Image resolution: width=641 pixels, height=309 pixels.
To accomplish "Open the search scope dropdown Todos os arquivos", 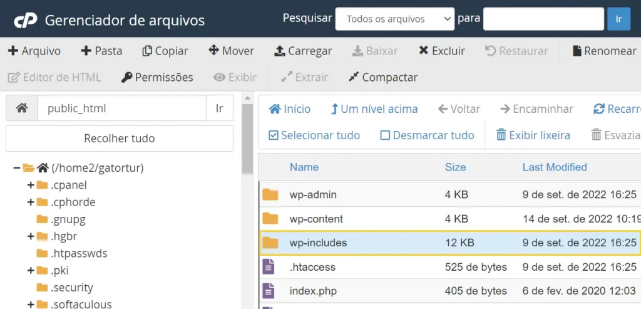I will pos(394,19).
